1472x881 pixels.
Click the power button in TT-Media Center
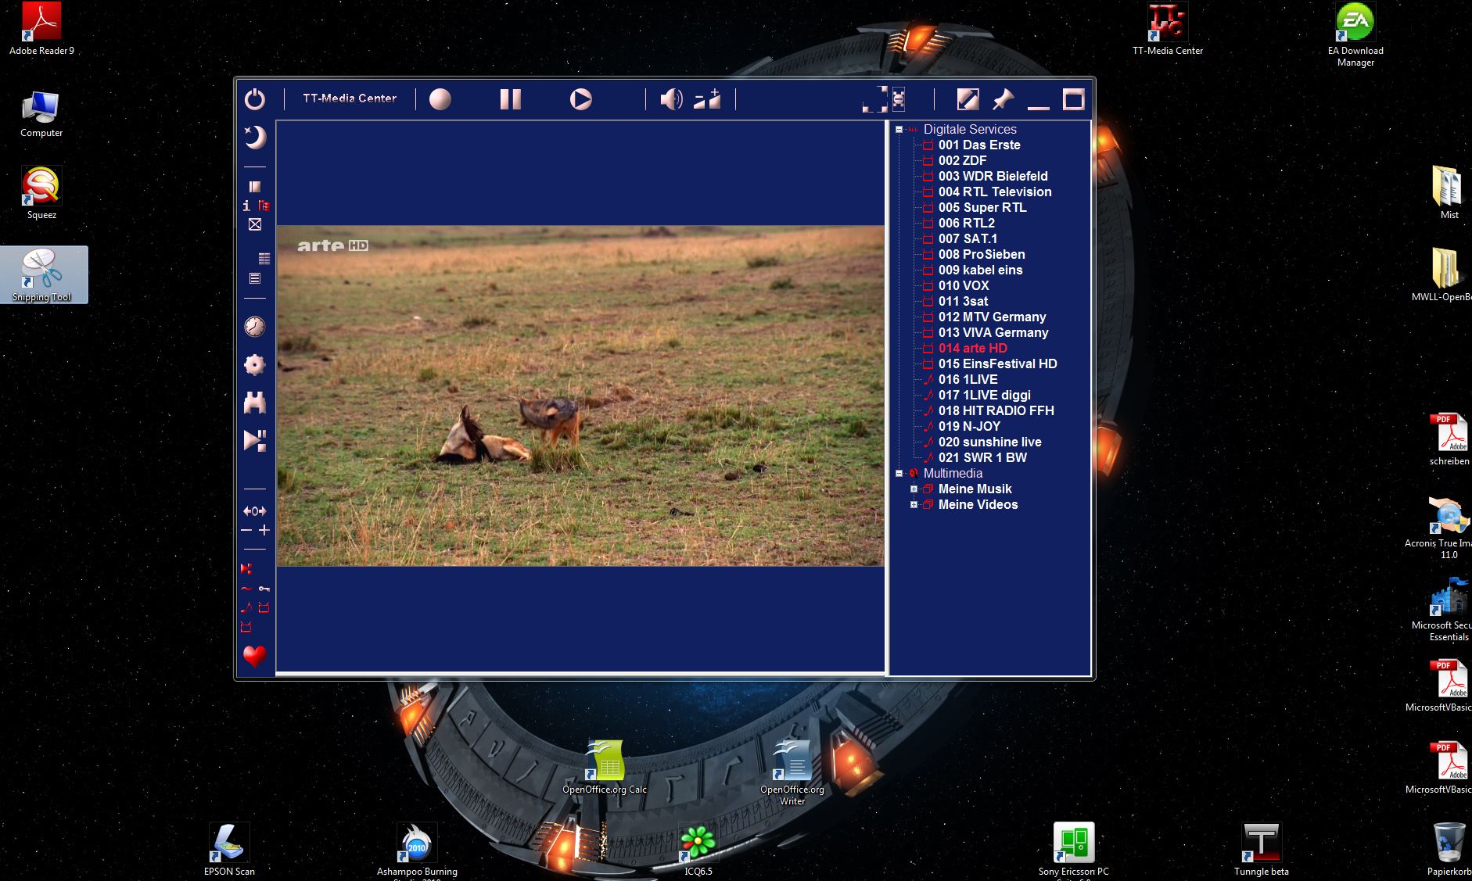pyautogui.click(x=255, y=99)
